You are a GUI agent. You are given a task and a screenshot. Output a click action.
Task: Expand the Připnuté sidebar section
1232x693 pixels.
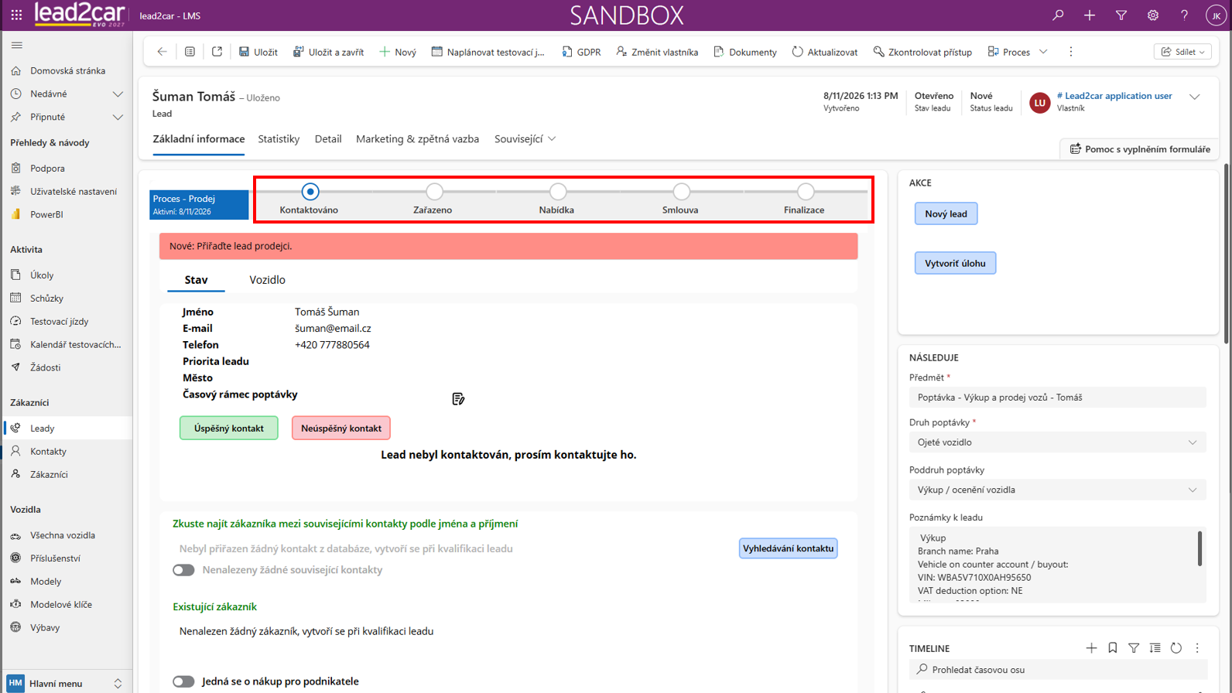coord(118,118)
